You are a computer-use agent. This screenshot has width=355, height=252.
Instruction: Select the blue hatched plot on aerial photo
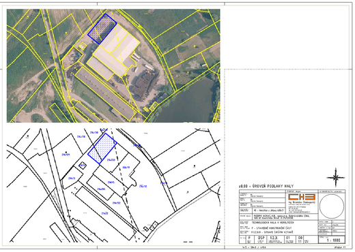tap(102, 29)
